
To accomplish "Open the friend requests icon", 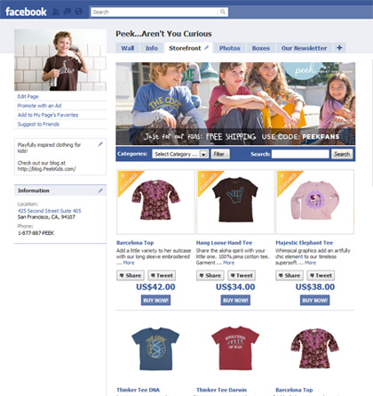I will coord(56,12).
